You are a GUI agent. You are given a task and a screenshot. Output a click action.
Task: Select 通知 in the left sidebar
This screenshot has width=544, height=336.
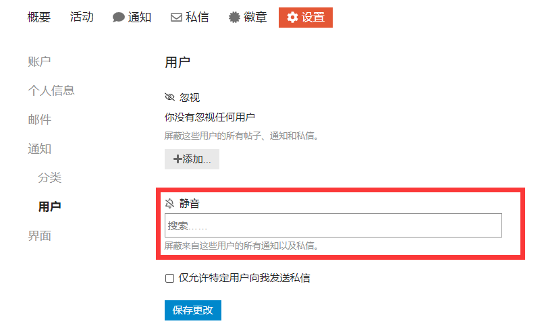(x=40, y=148)
